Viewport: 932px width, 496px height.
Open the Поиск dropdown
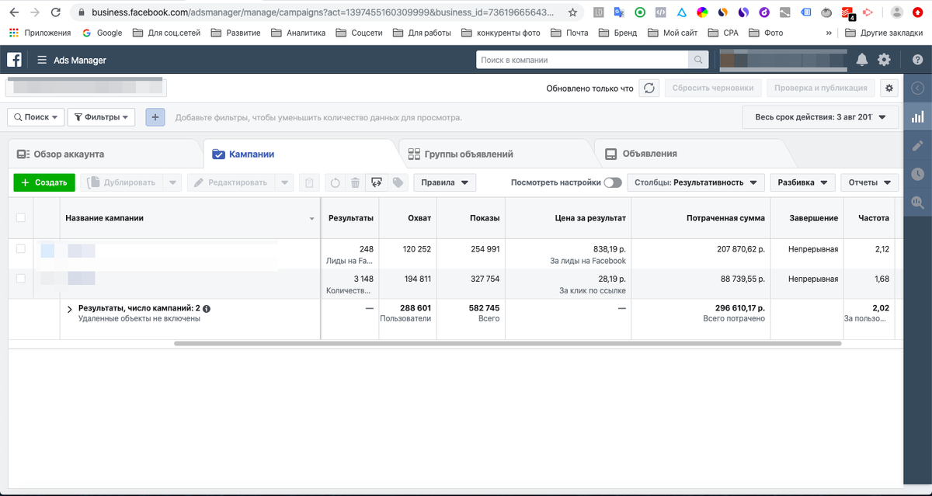[36, 117]
